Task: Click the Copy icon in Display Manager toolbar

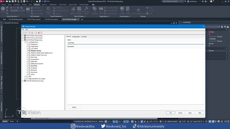Action: (29, 33)
